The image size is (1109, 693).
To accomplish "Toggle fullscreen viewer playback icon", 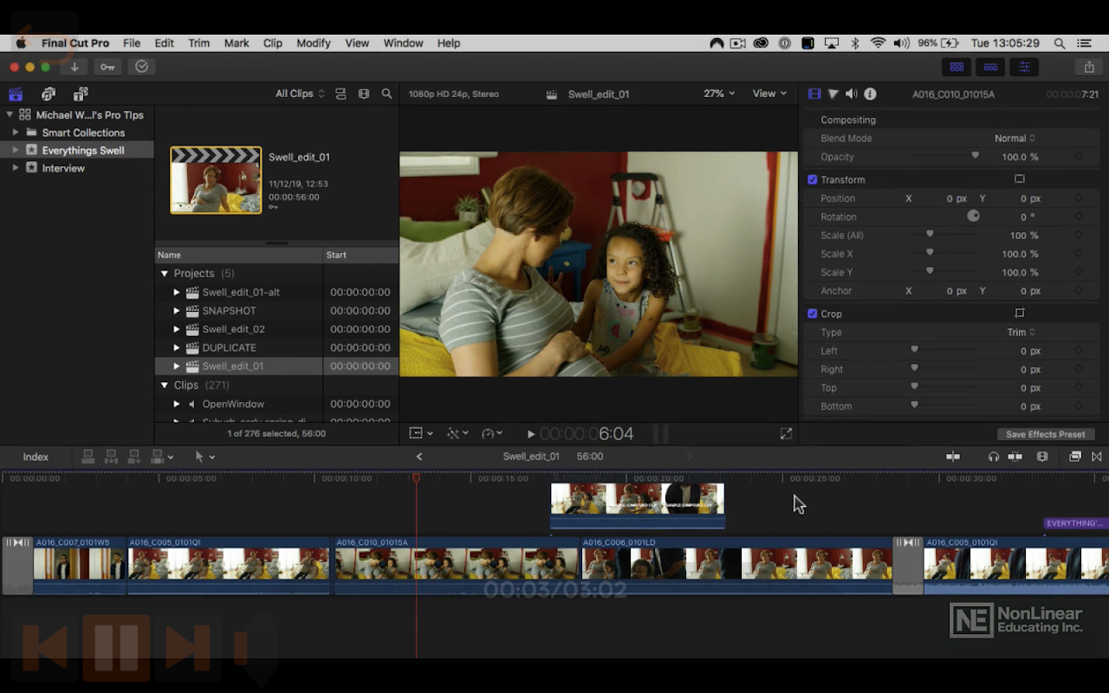I will pyautogui.click(x=786, y=434).
